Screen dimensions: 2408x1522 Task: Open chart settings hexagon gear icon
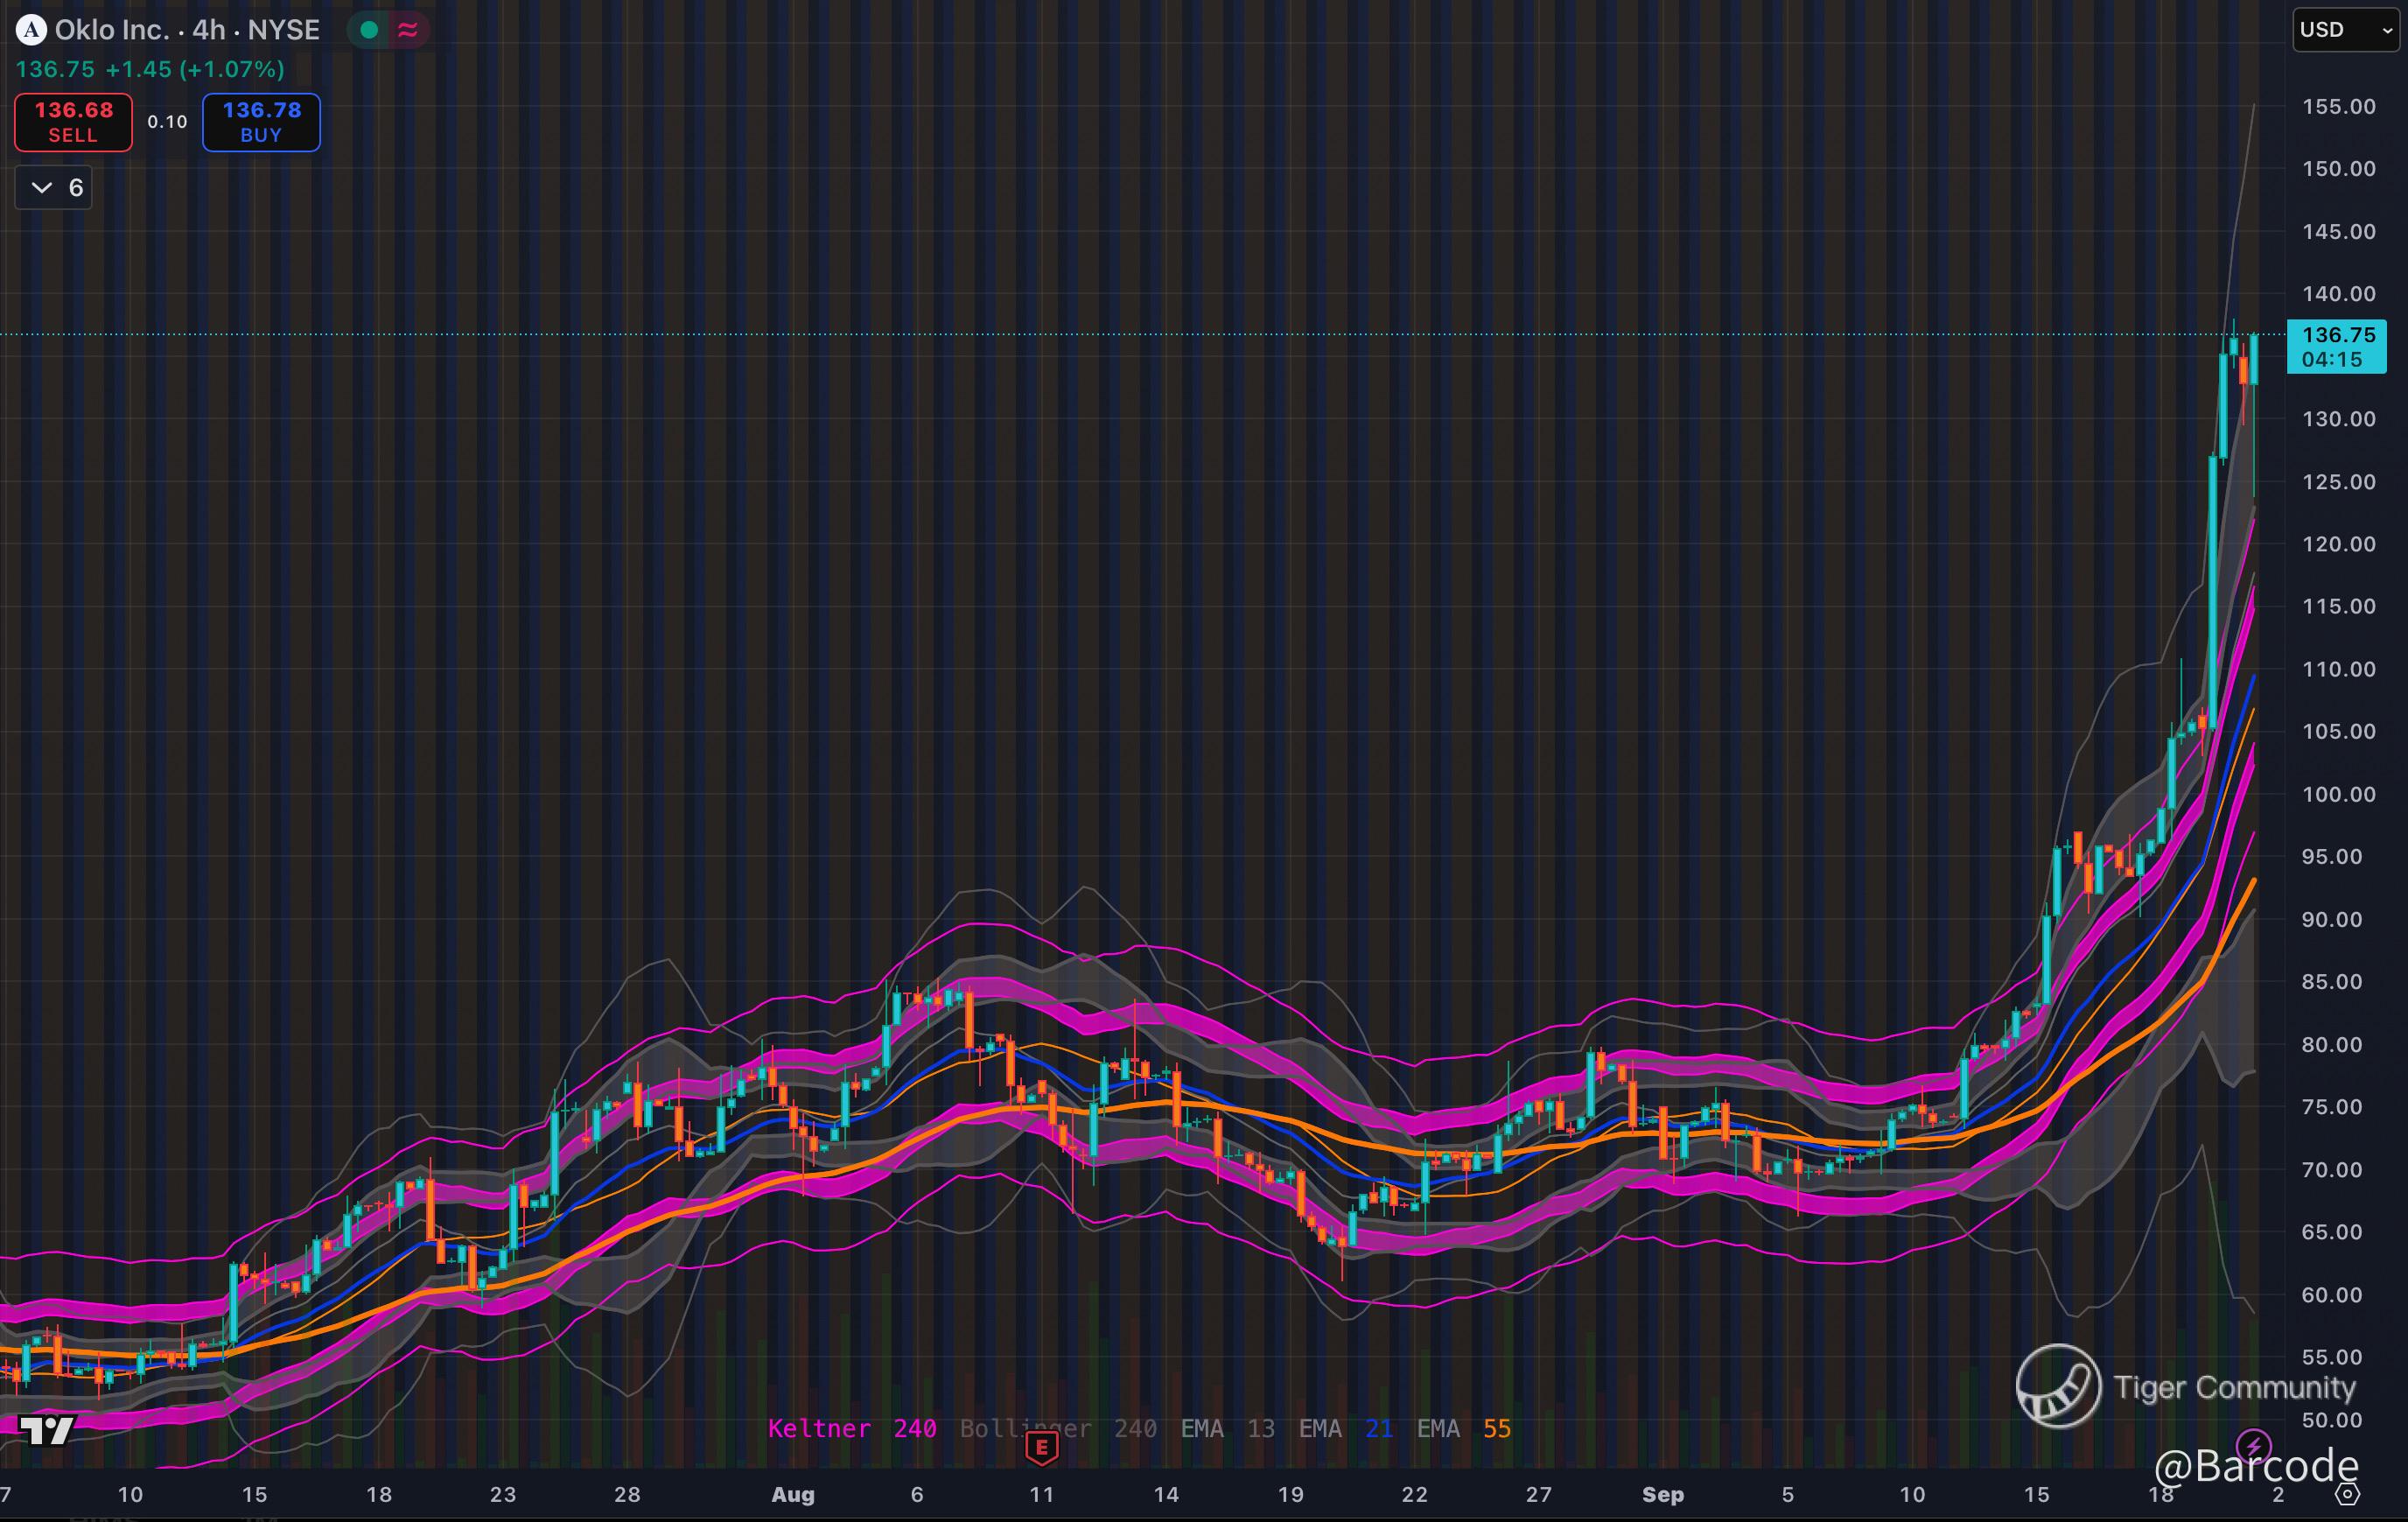(x=2347, y=1494)
